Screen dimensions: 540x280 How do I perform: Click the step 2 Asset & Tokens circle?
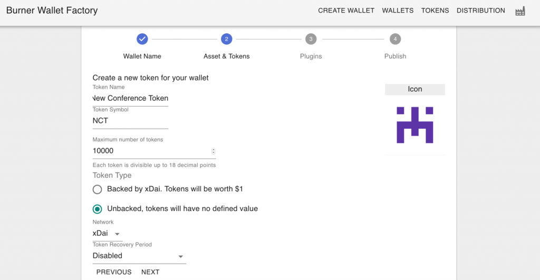click(x=227, y=39)
